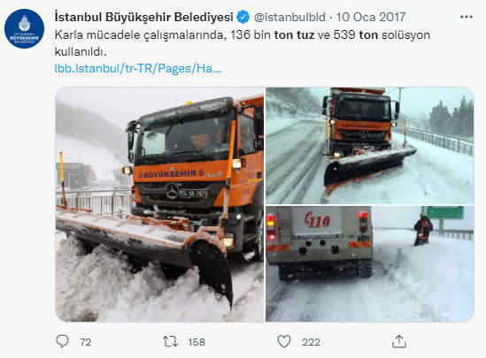The image size is (486, 358).
Task: Click the BÜYÜKŞEHİR lettering on the truck photo
Action: pyautogui.click(x=170, y=174)
